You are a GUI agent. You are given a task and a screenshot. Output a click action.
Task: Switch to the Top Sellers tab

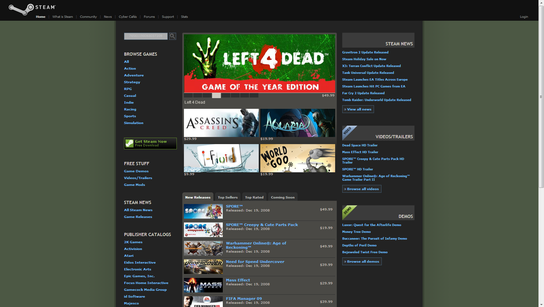point(228,197)
